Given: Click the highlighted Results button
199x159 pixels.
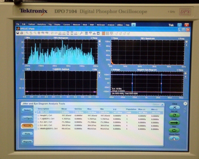Looking at the screenshot, I should pos(27,126).
